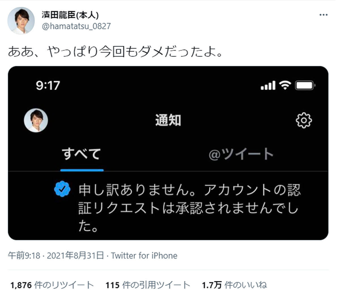This screenshot has height=296, width=340.
Task: Click the battery status icon
Action: [305, 85]
